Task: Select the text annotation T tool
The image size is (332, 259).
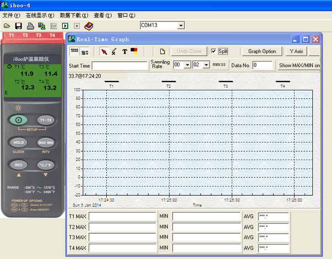Action: [x=125, y=51]
